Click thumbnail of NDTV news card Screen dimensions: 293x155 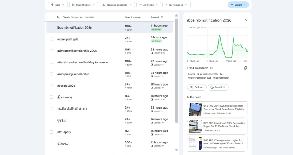click(195, 126)
